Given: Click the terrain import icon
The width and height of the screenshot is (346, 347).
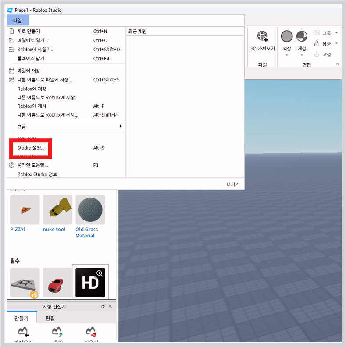Looking at the screenshot, I should click(23, 332).
